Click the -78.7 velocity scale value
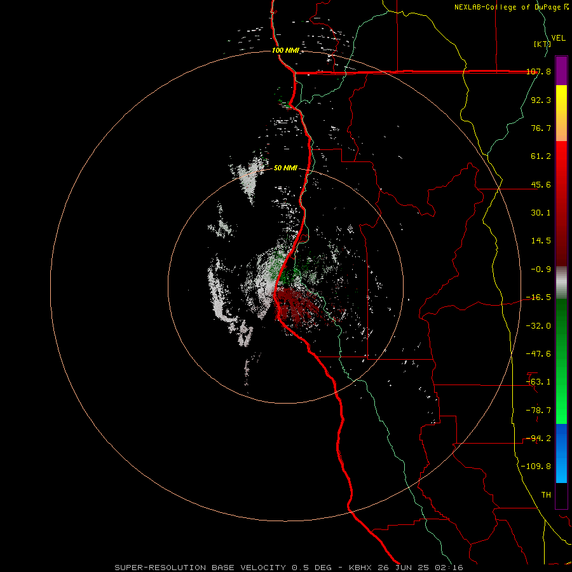 (x=538, y=411)
